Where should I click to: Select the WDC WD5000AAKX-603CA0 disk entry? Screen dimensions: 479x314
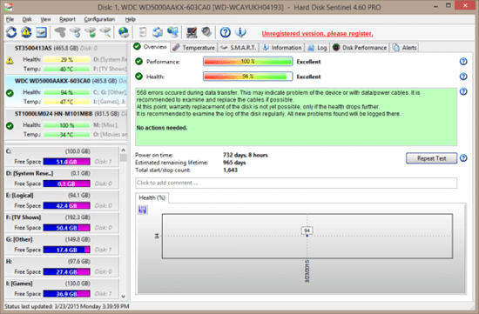pyautogui.click(x=66, y=91)
